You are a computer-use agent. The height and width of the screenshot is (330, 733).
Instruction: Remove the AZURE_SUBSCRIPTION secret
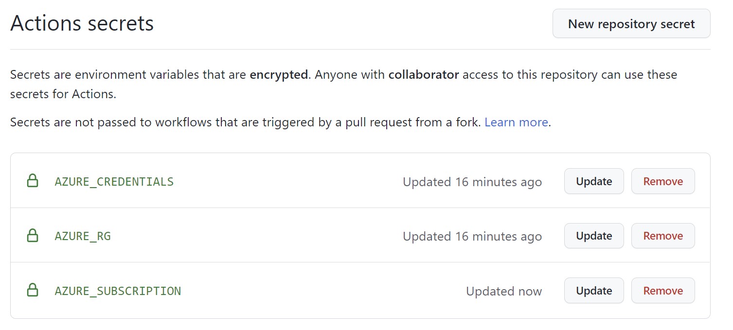click(662, 290)
